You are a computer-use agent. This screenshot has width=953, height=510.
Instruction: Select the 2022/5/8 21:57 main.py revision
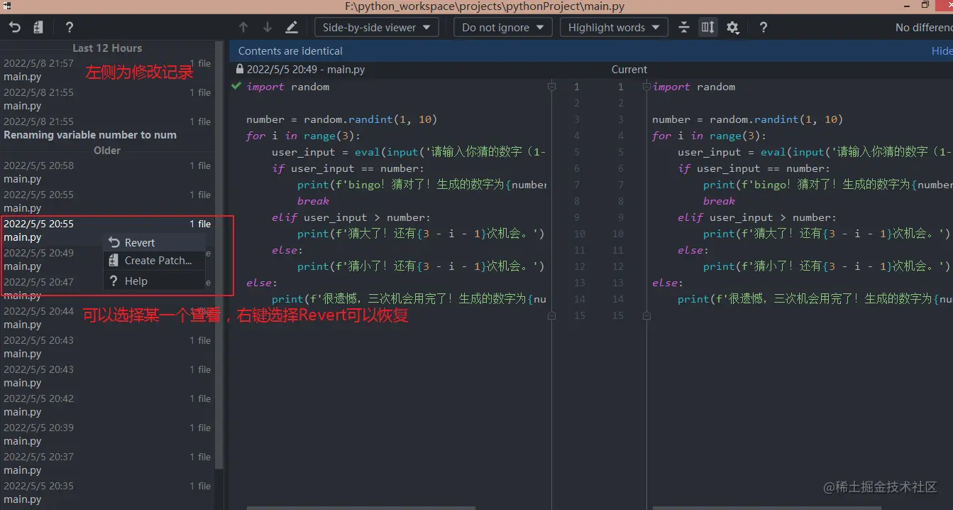(107, 70)
